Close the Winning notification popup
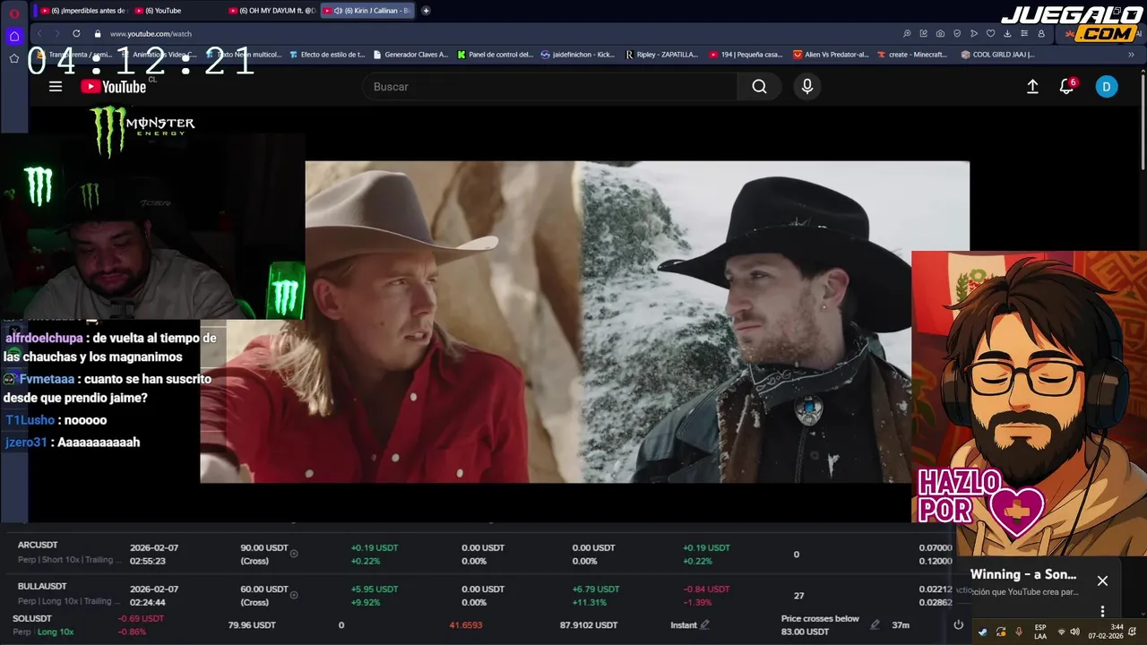1147x645 pixels. [x=1102, y=580]
